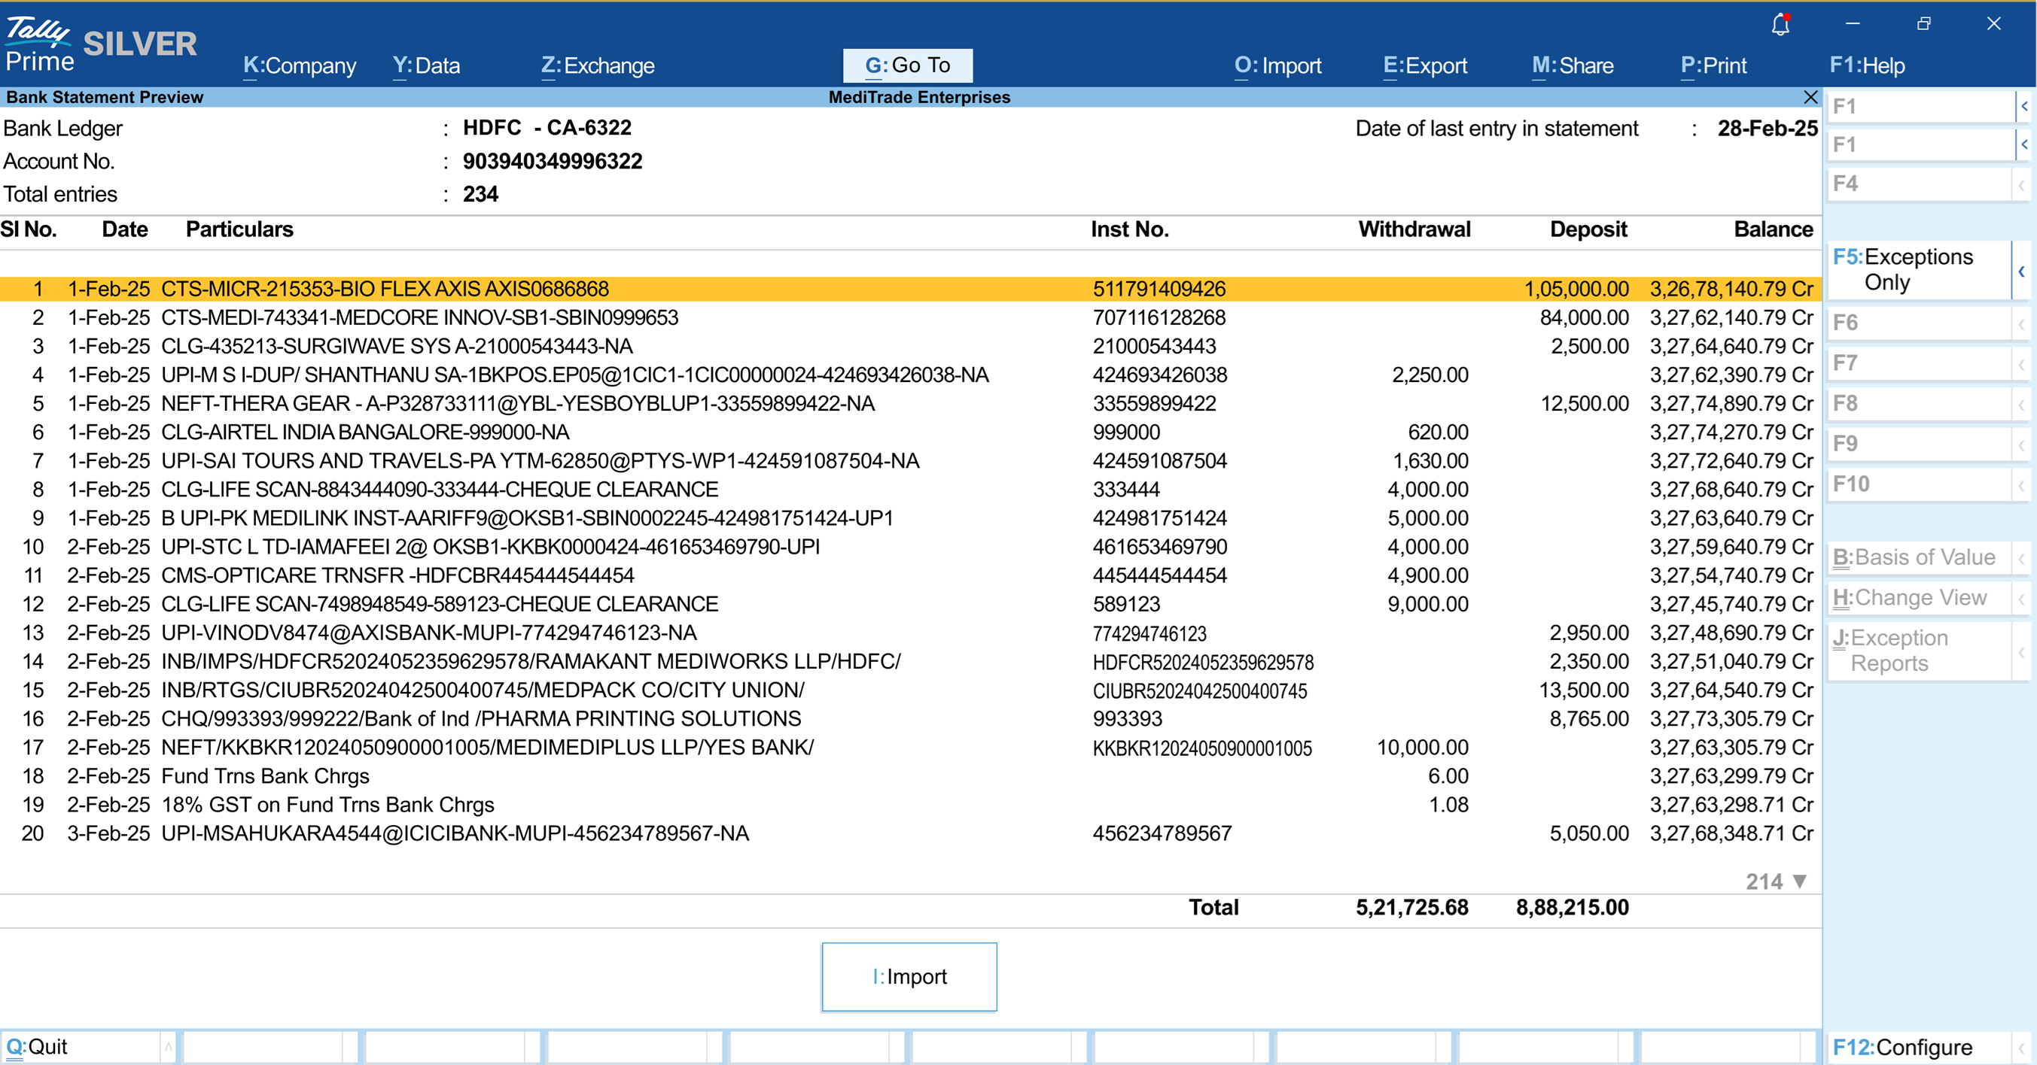Close the Bank Statement Preview panel
The image size is (2037, 1065).
click(1810, 97)
